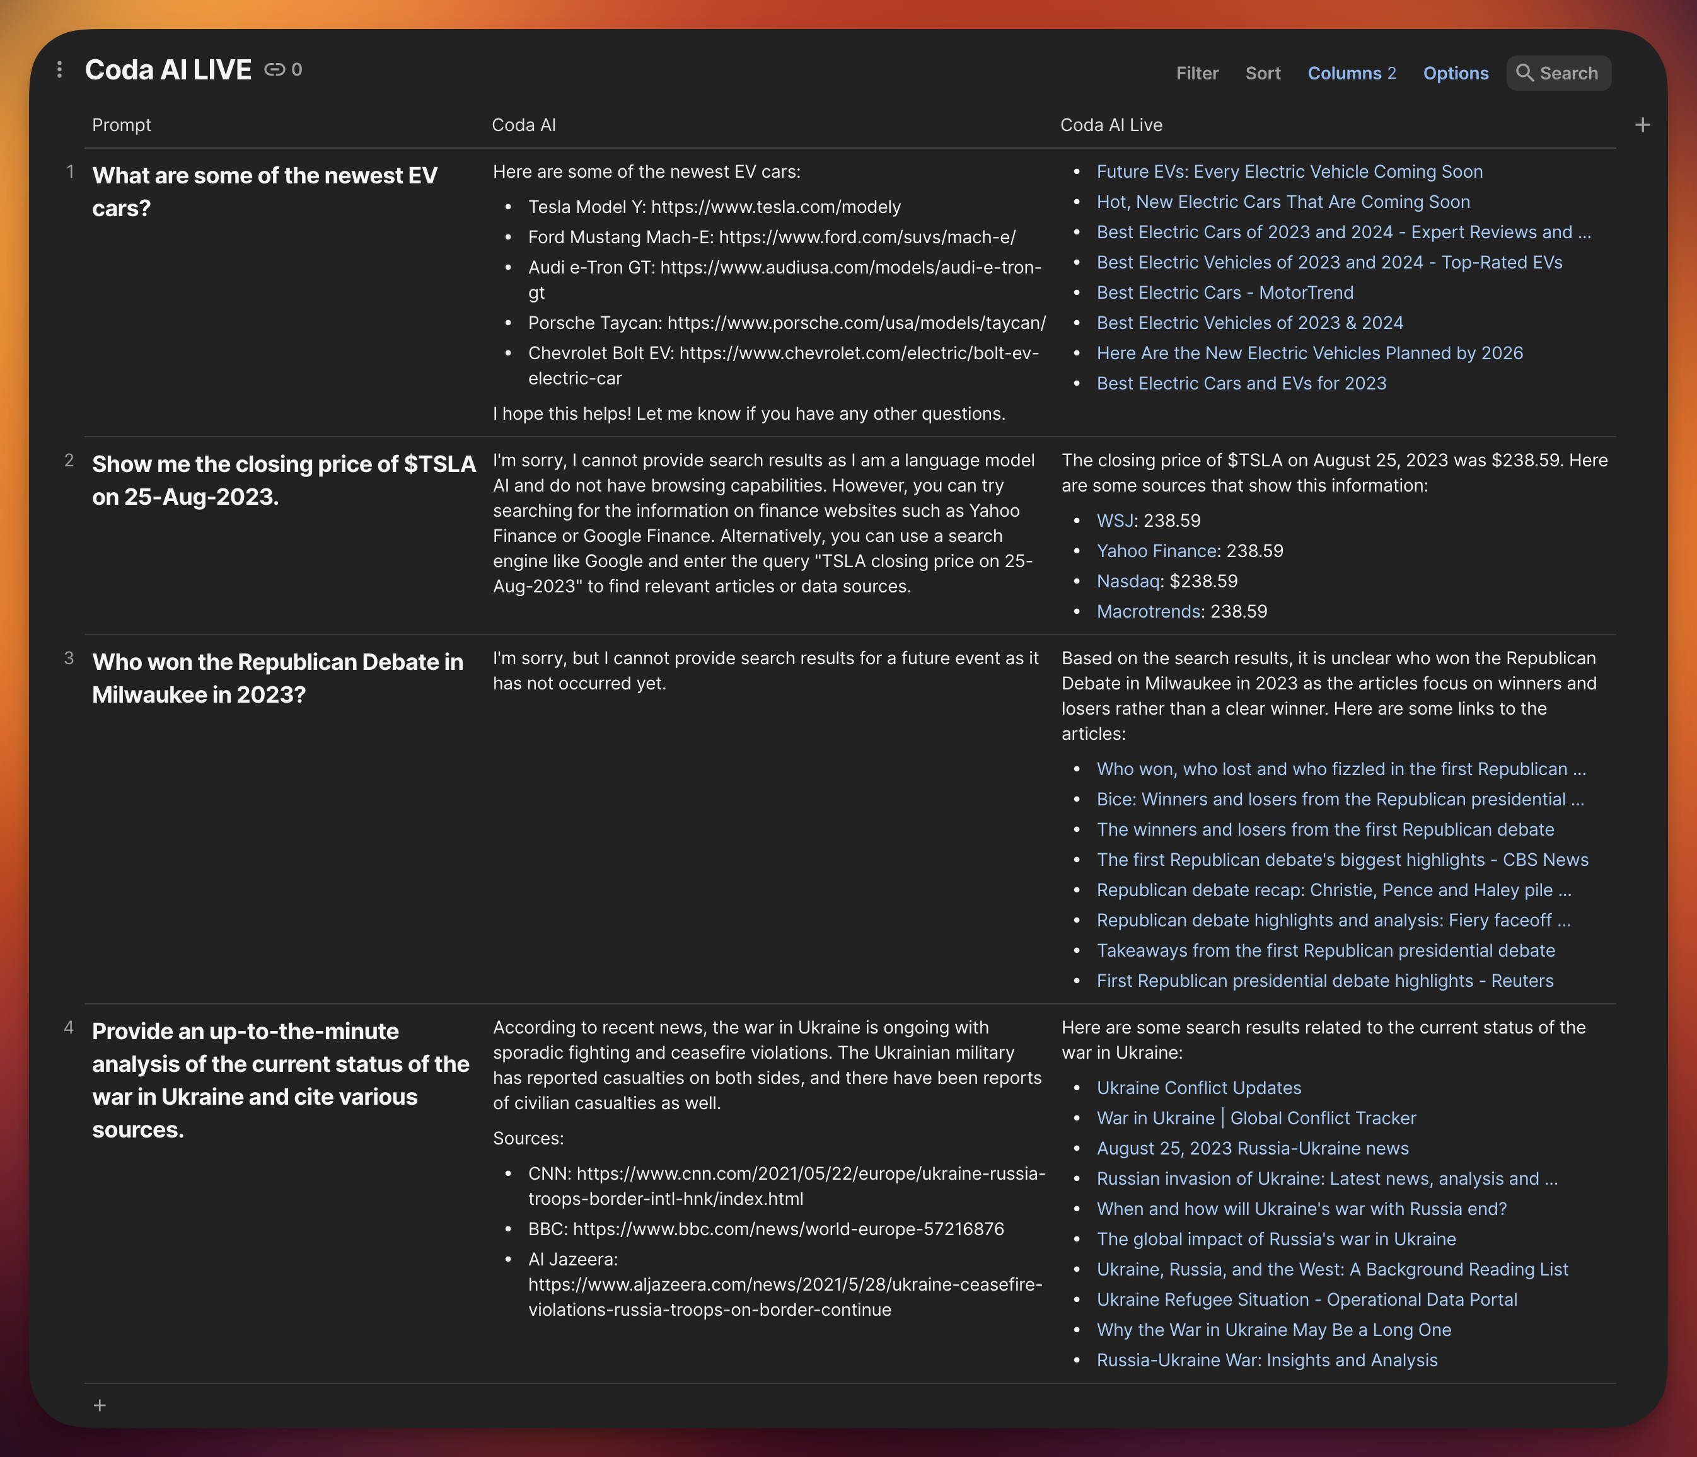This screenshot has width=1697, height=1457.
Task: Open the Macrotrends source link
Action: click(x=1149, y=611)
